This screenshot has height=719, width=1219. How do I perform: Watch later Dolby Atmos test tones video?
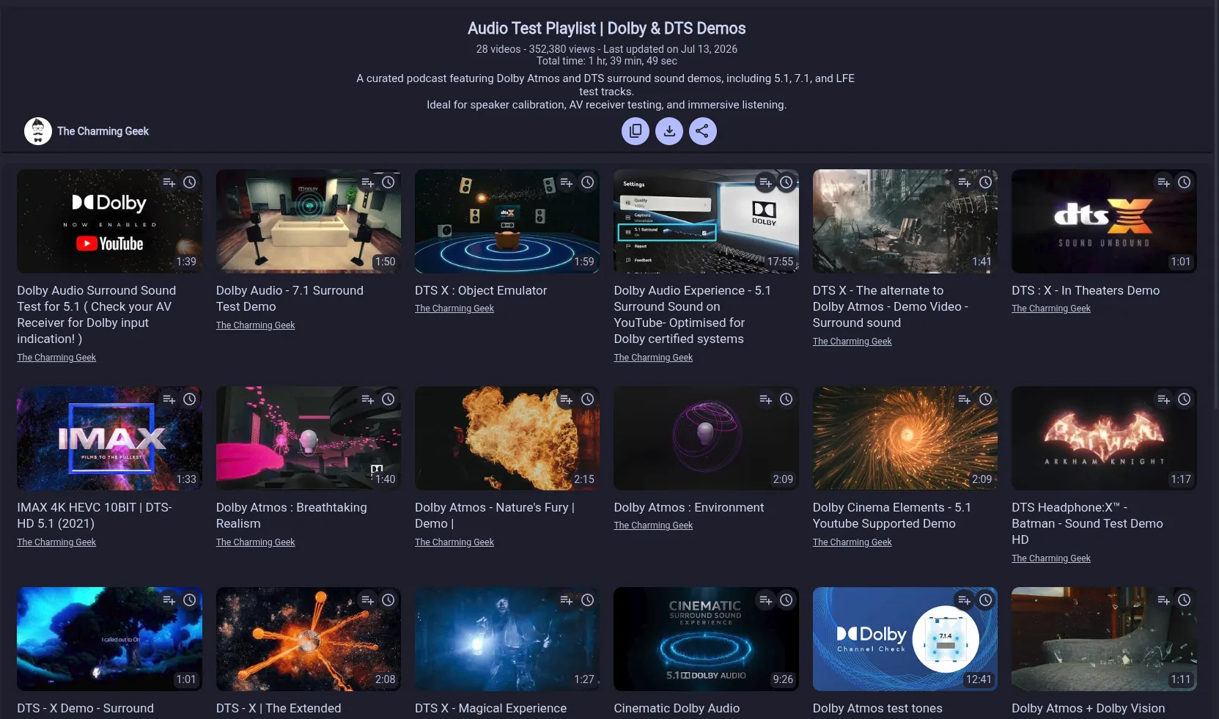[986, 600]
